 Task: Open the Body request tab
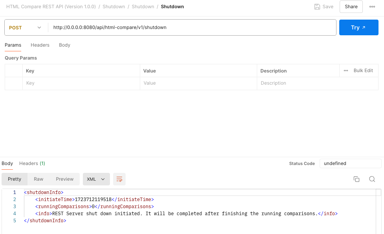[x=64, y=45]
